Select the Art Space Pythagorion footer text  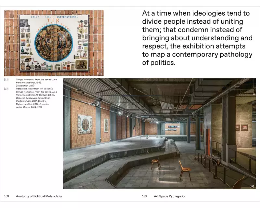(170, 196)
